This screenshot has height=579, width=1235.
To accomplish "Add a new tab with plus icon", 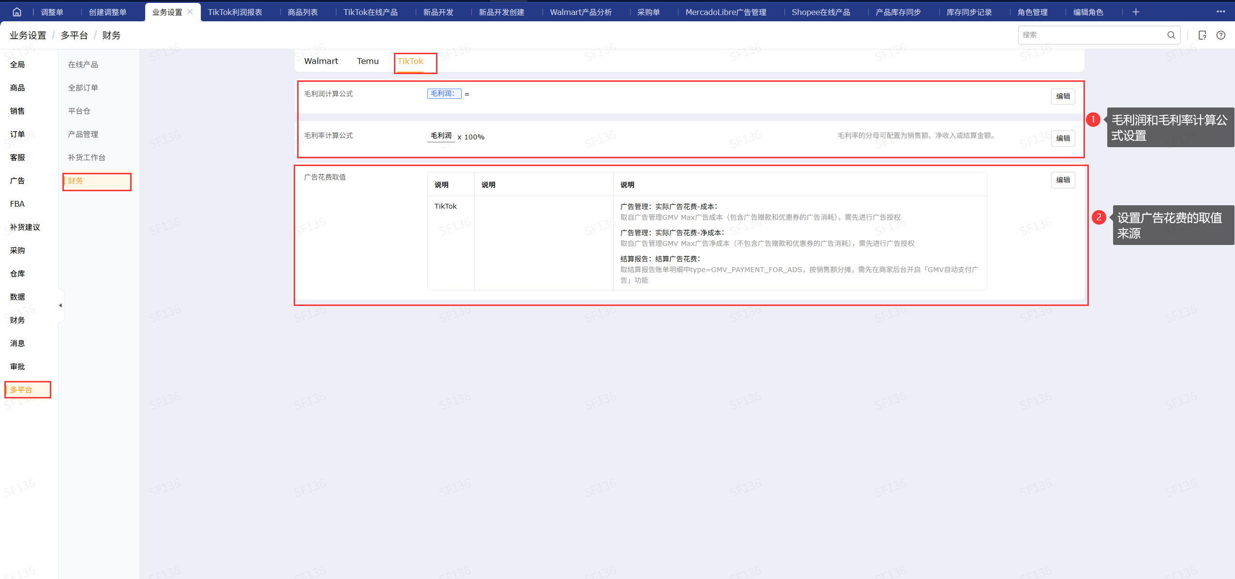I will [1136, 12].
